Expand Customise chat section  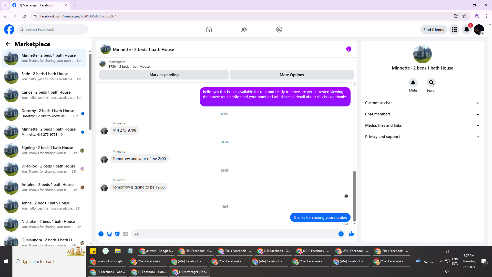coord(422,103)
